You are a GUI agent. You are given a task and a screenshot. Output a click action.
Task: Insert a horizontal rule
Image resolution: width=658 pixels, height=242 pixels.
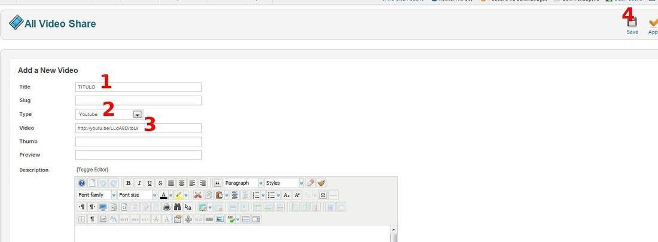click(334, 195)
